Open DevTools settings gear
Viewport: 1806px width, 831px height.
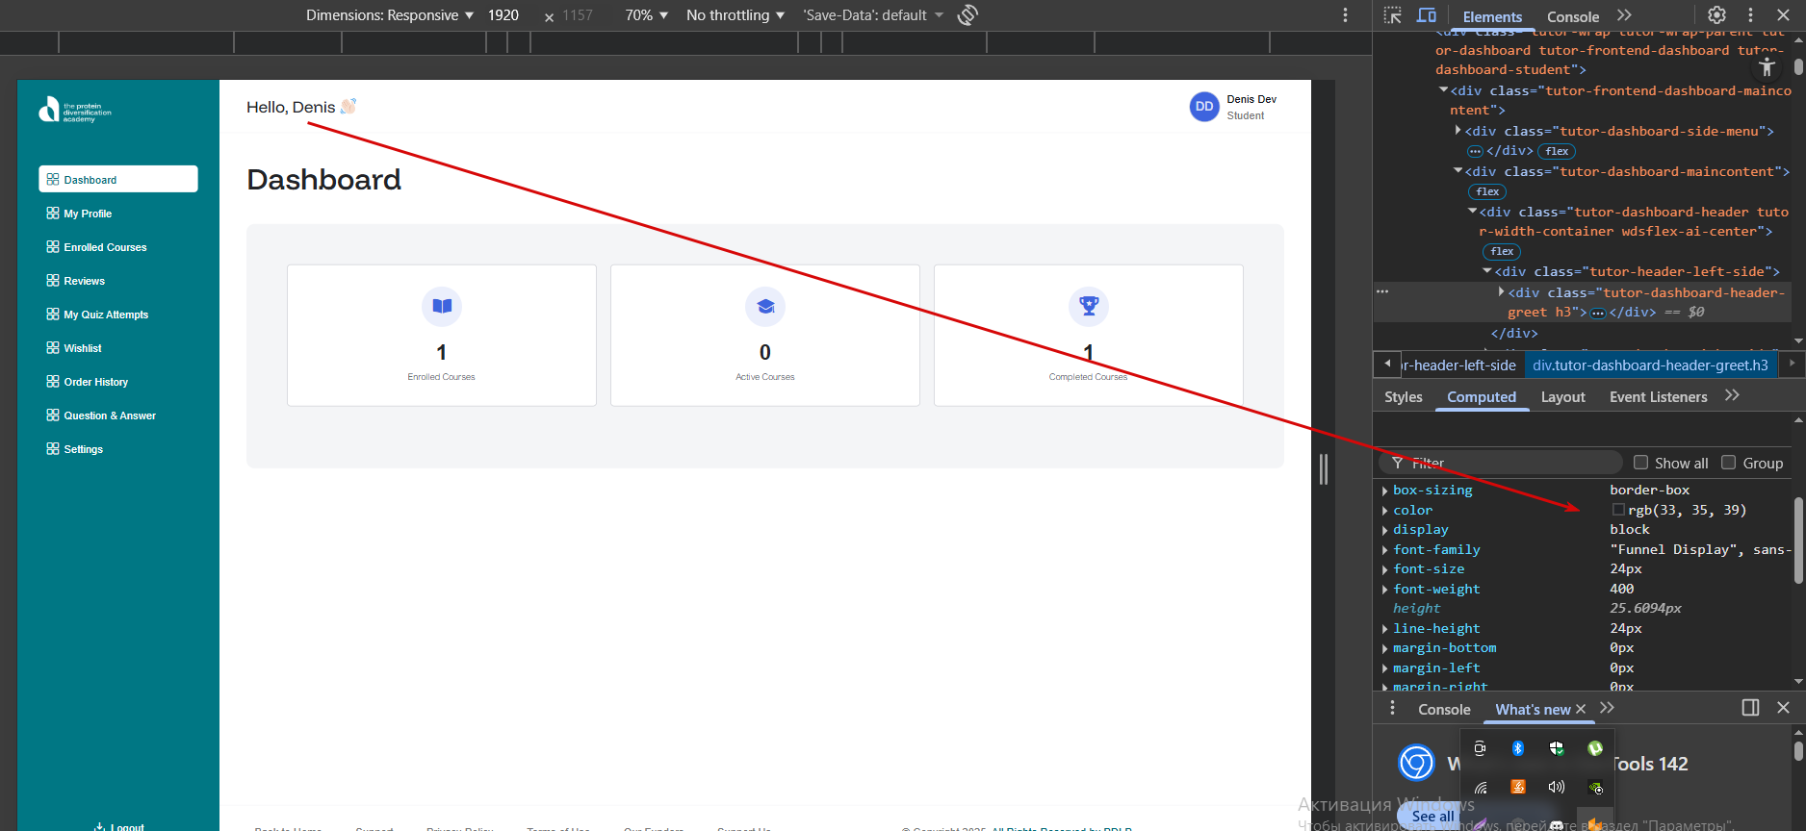[1716, 15]
